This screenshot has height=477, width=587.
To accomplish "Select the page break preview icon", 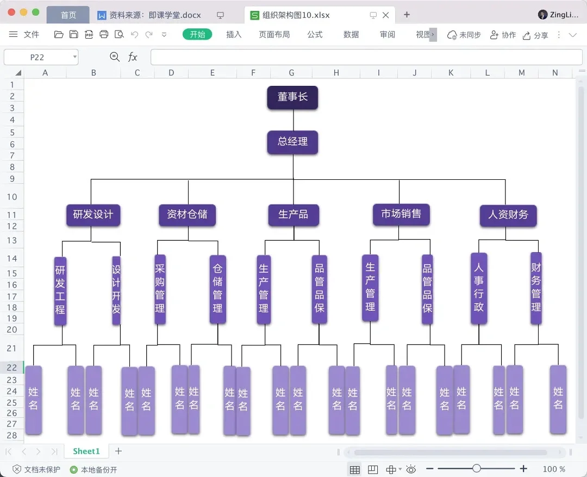I will [373, 468].
